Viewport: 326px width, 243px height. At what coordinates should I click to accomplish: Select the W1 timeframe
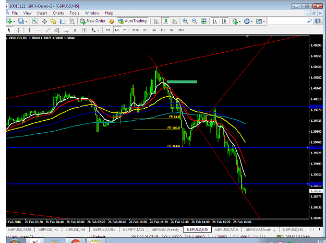point(172,30)
